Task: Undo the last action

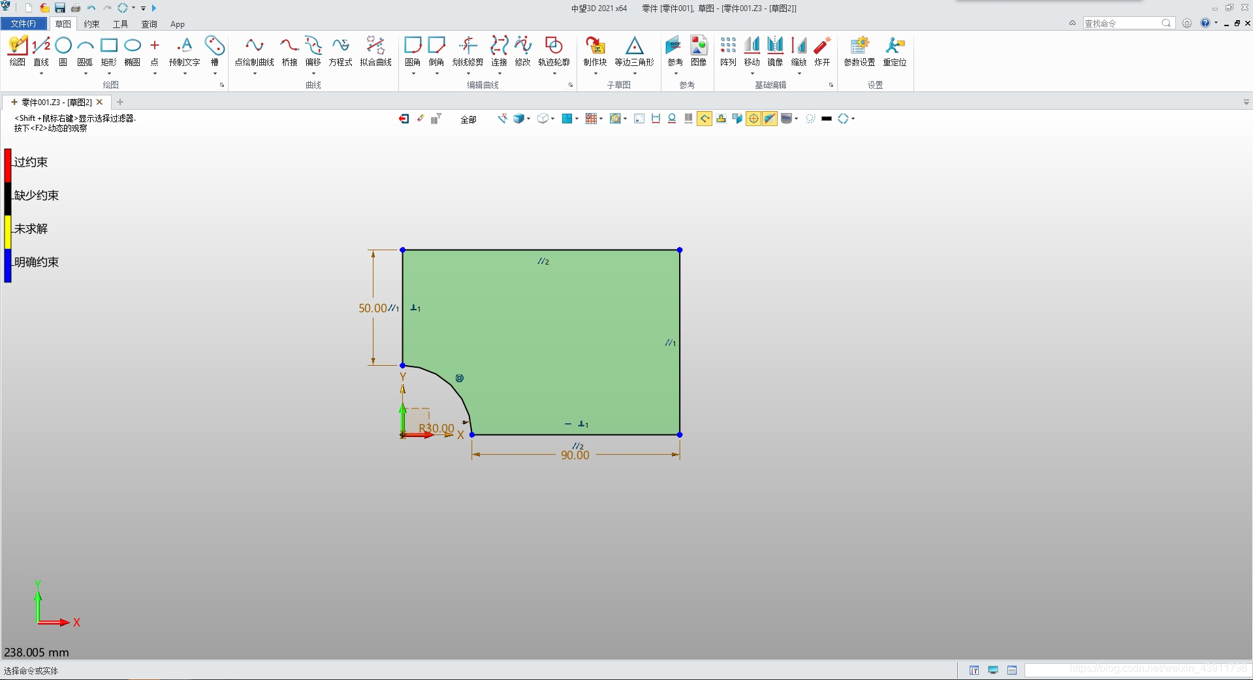Action: tap(91, 8)
